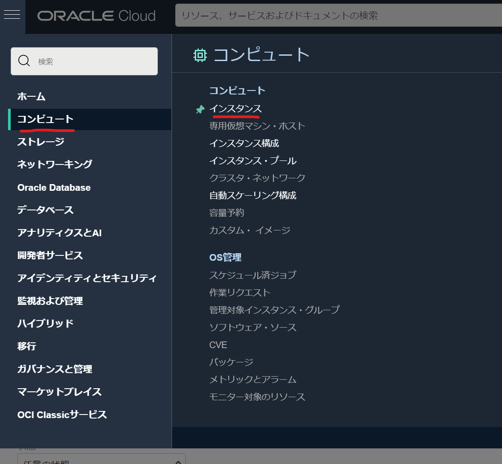The height and width of the screenshot is (464, 502).
Task: Open the クラスタ・ネットワーク link
Action: coord(257,178)
